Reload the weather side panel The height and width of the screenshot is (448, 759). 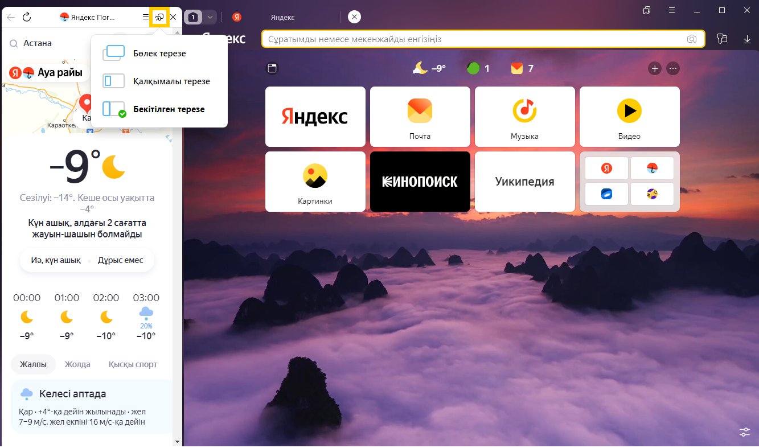[x=26, y=17]
